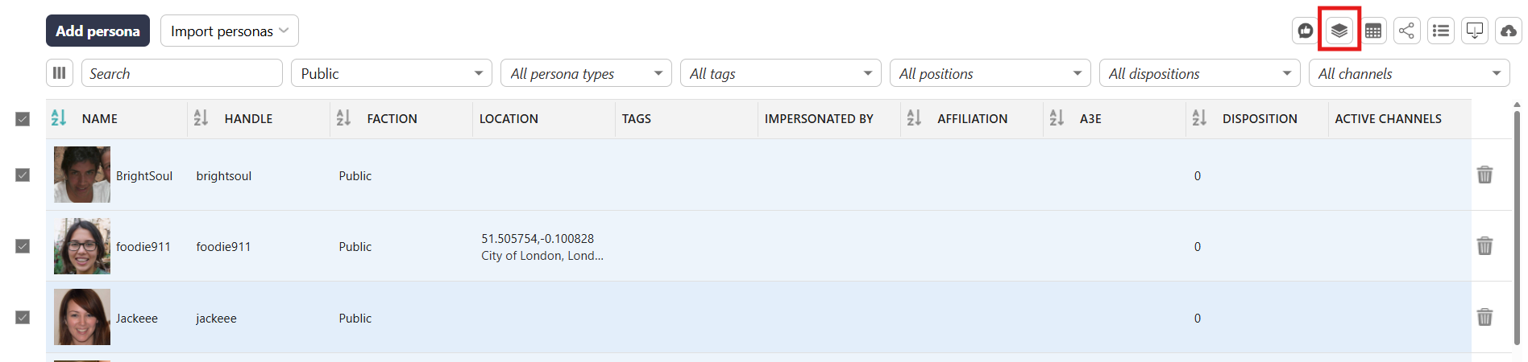
Task: Click the screen download icon
Action: [x=1475, y=31]
